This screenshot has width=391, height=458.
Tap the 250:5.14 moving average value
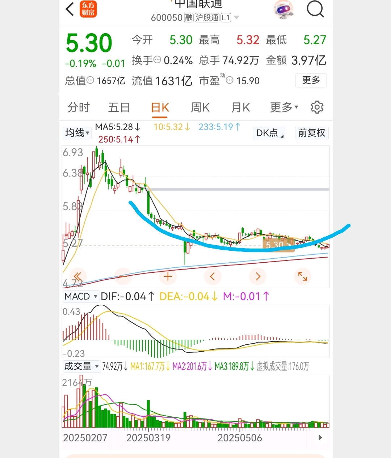(119, 139)
